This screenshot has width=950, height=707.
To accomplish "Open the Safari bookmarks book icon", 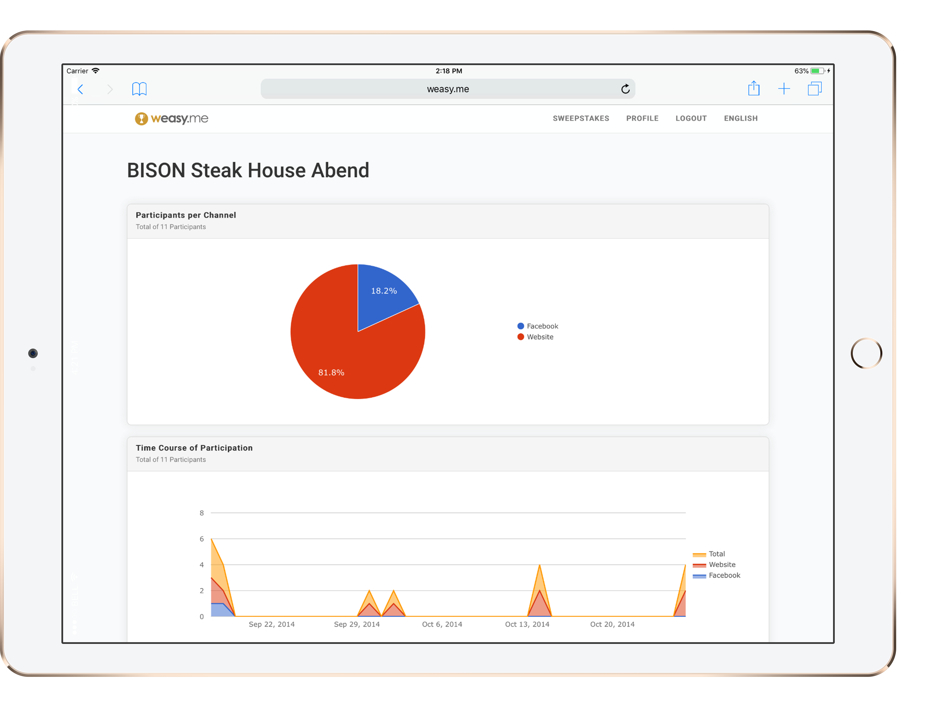I will click(x=139, y=89).
